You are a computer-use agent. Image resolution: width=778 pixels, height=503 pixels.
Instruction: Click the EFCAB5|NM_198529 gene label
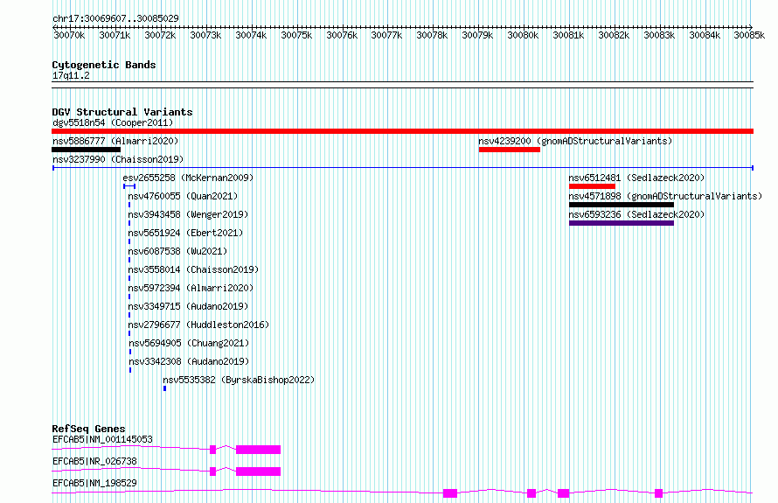point(94,483)
